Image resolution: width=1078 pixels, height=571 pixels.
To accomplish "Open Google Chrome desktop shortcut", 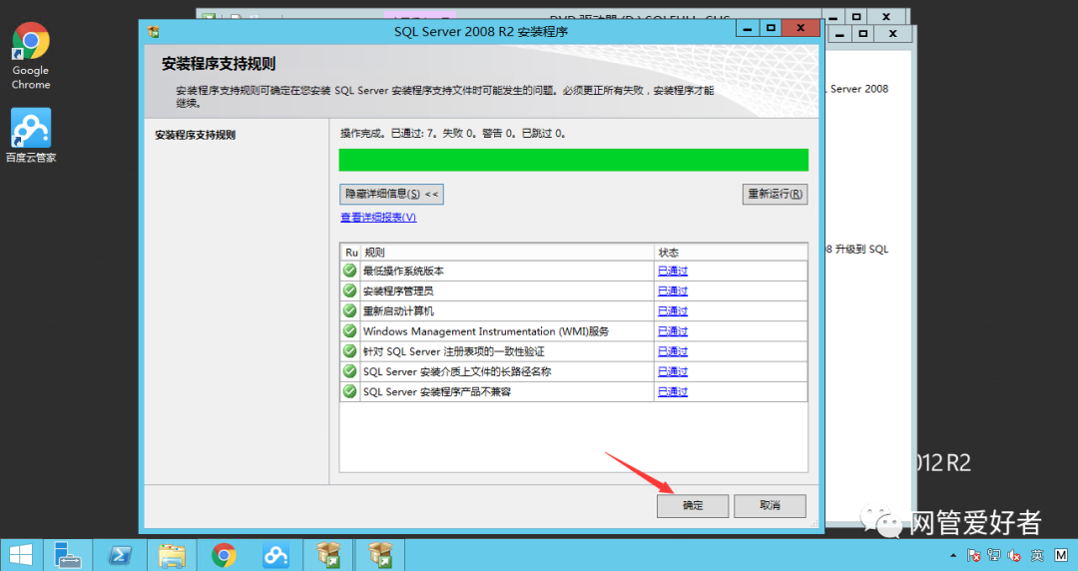I will click(x=31, y=57).
